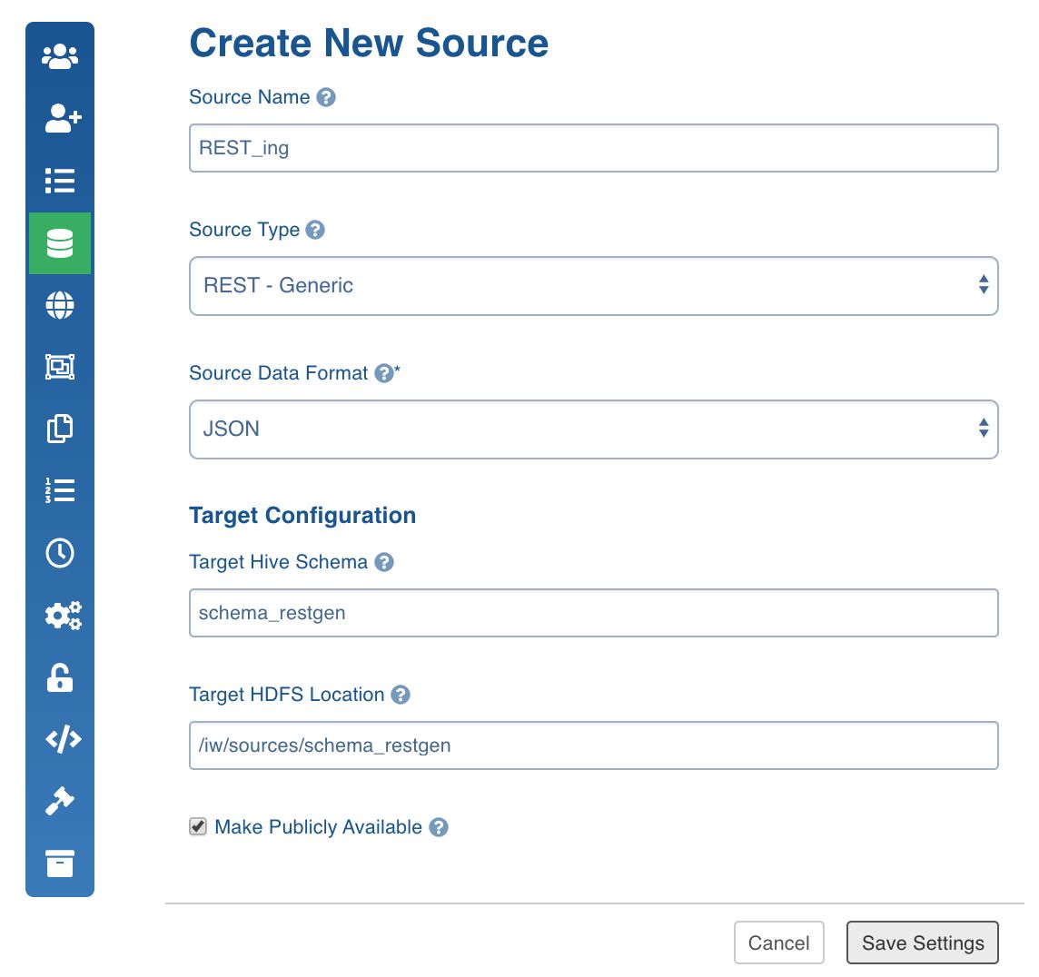This screenshot has width=1039, height=977.
Task: Click help icon beside Target Hive Schema
Action: 384,562
